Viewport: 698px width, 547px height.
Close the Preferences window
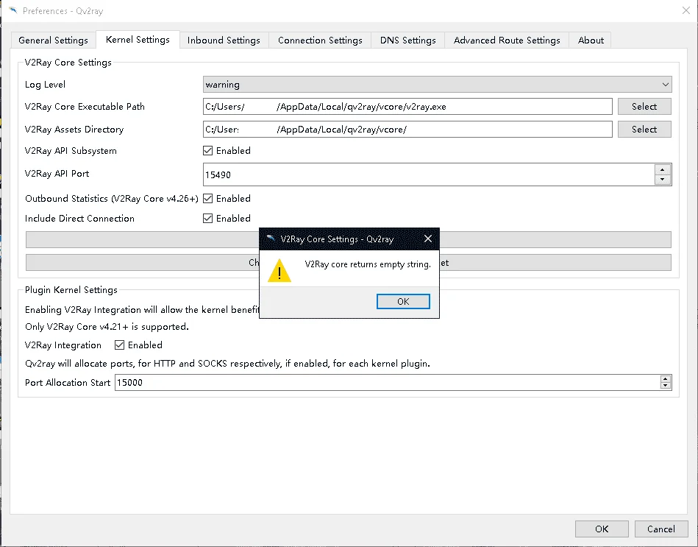[686, 11]
